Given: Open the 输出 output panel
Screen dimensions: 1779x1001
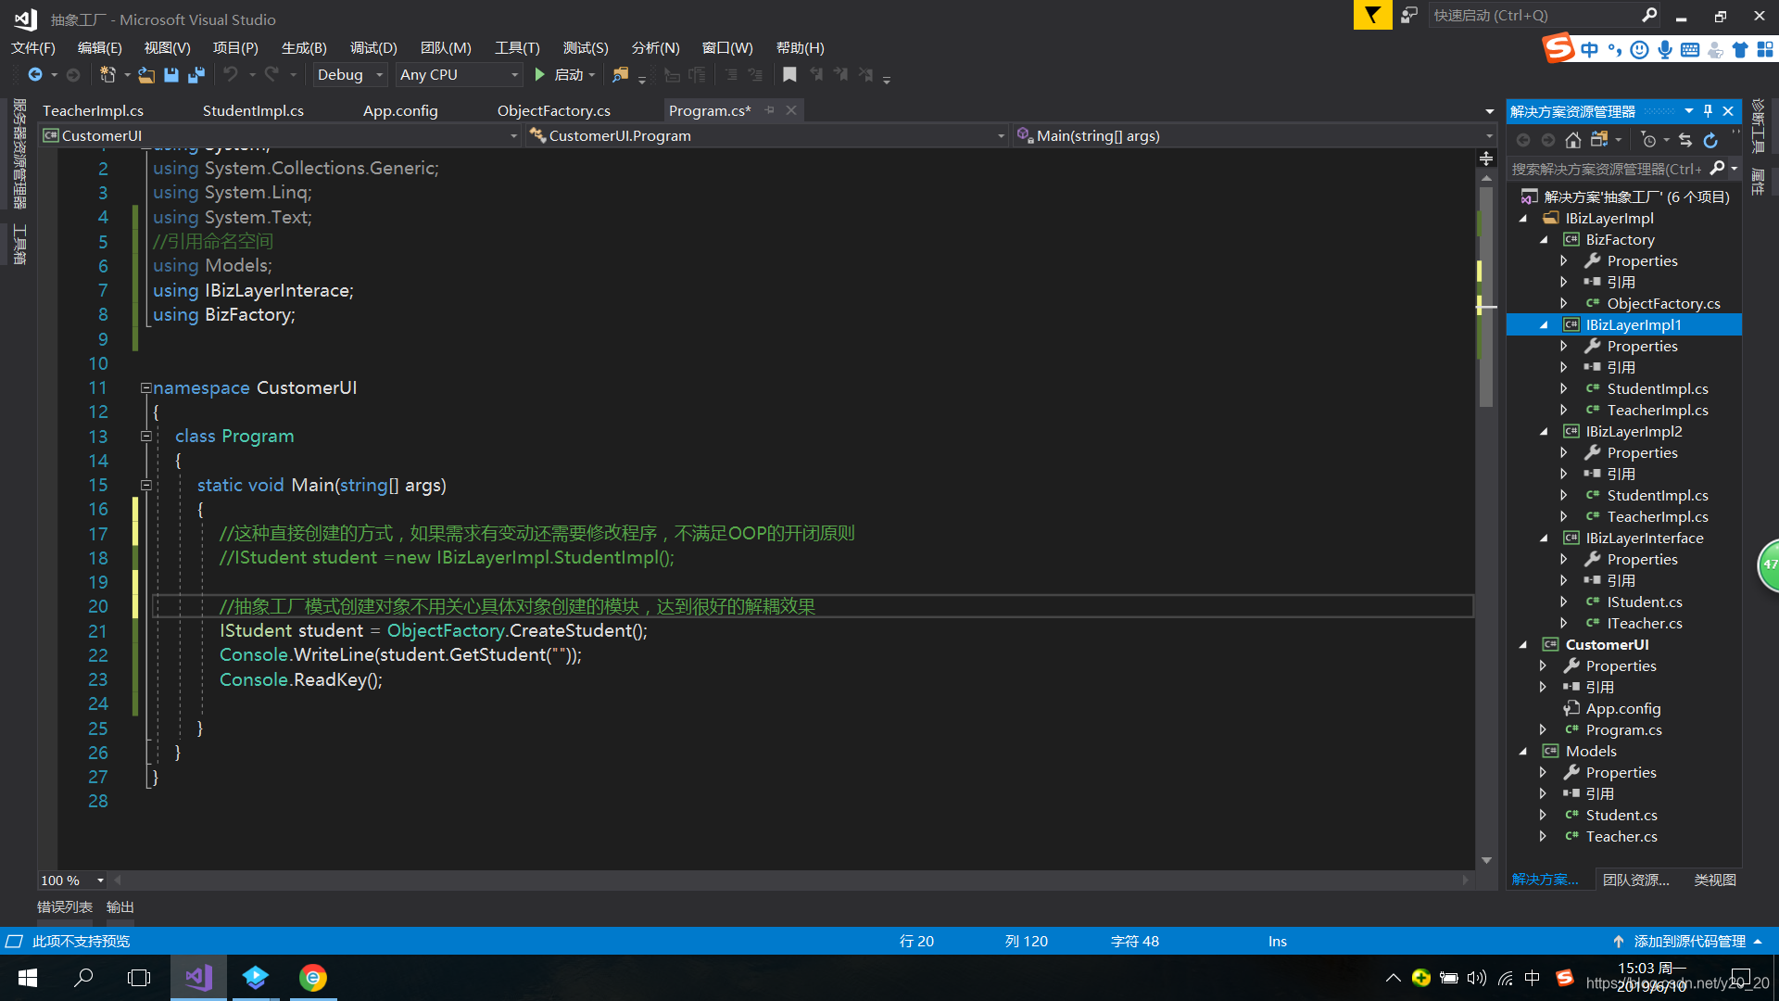Looking at the screenshot, I should coord(120,907).
